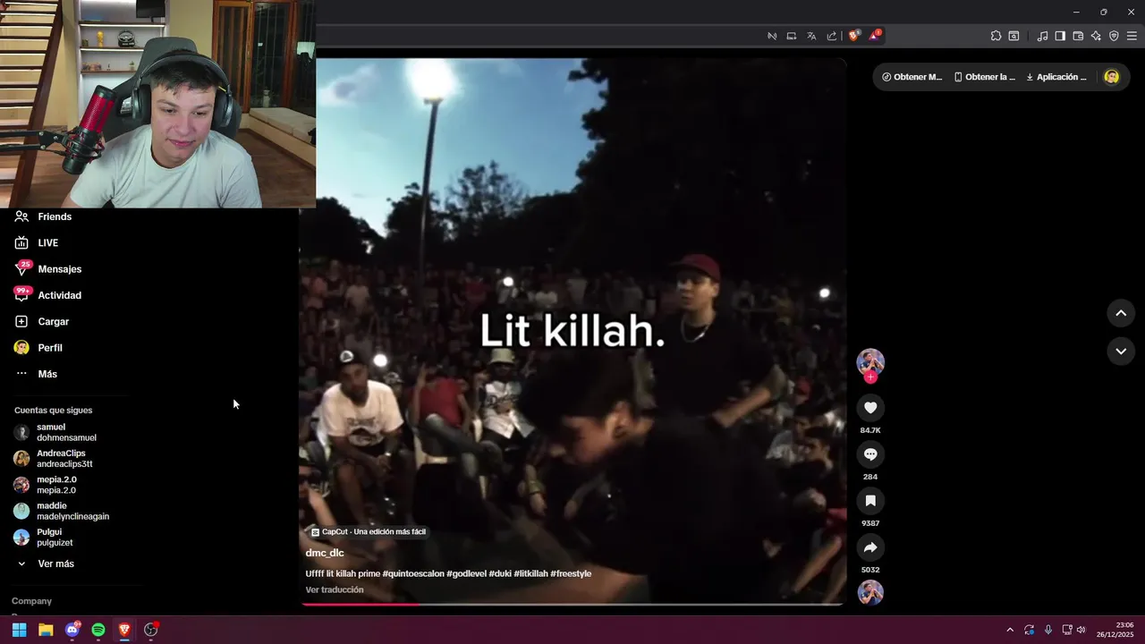
Task: Show hidden tray icons chevron
Action: (x=1010, y=630)
